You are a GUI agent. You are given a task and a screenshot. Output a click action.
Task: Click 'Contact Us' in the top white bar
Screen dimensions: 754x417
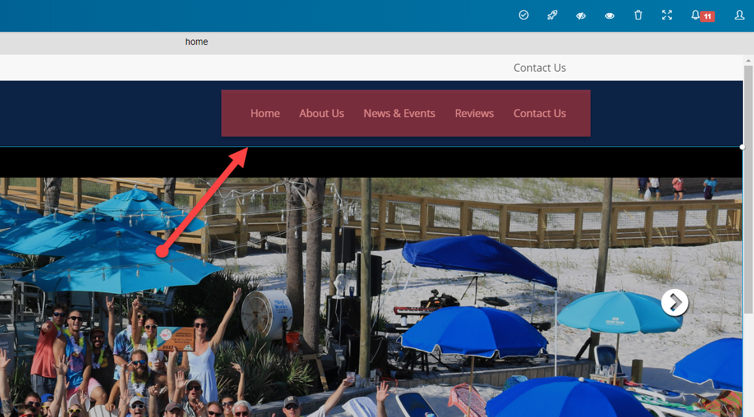(x=540, y=68)
